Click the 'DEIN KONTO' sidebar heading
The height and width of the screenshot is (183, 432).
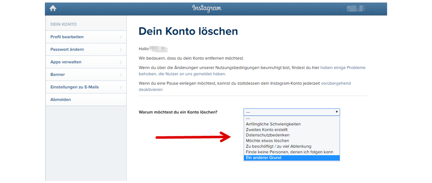[x=63, y=24]
